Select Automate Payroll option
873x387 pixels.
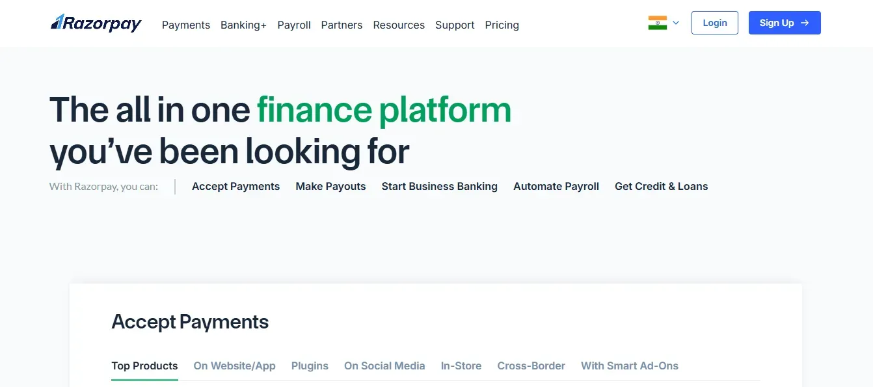tap(556, 186)
